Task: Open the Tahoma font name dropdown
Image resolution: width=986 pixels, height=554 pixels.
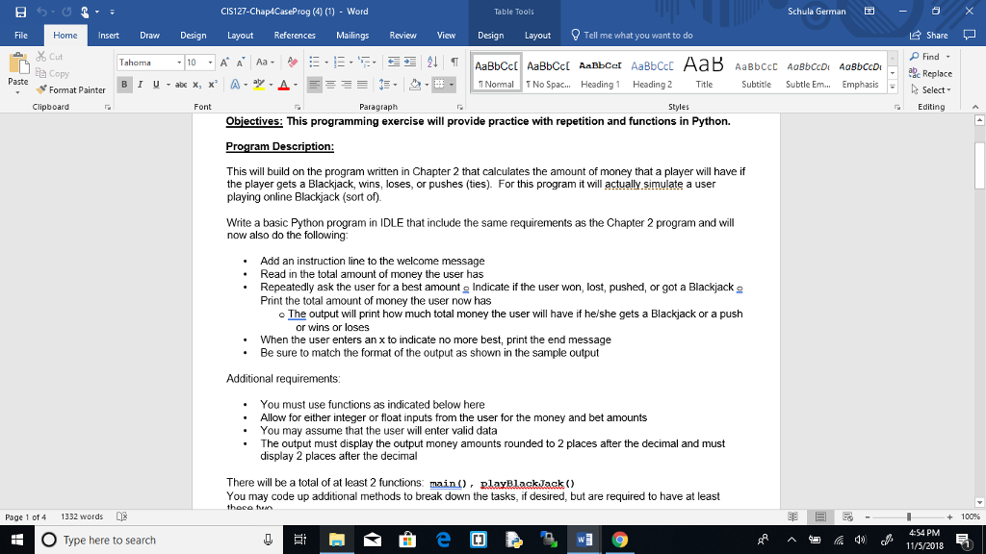Action: click(x=178, y=63)
